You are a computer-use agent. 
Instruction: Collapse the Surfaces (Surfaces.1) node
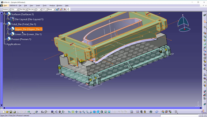pos(4,14)
